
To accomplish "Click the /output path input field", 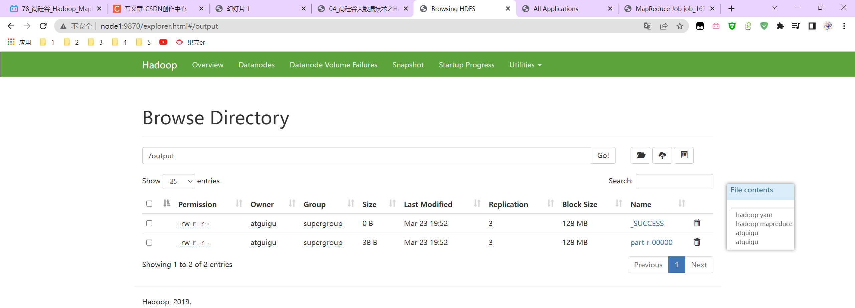I will pos(366,155).
